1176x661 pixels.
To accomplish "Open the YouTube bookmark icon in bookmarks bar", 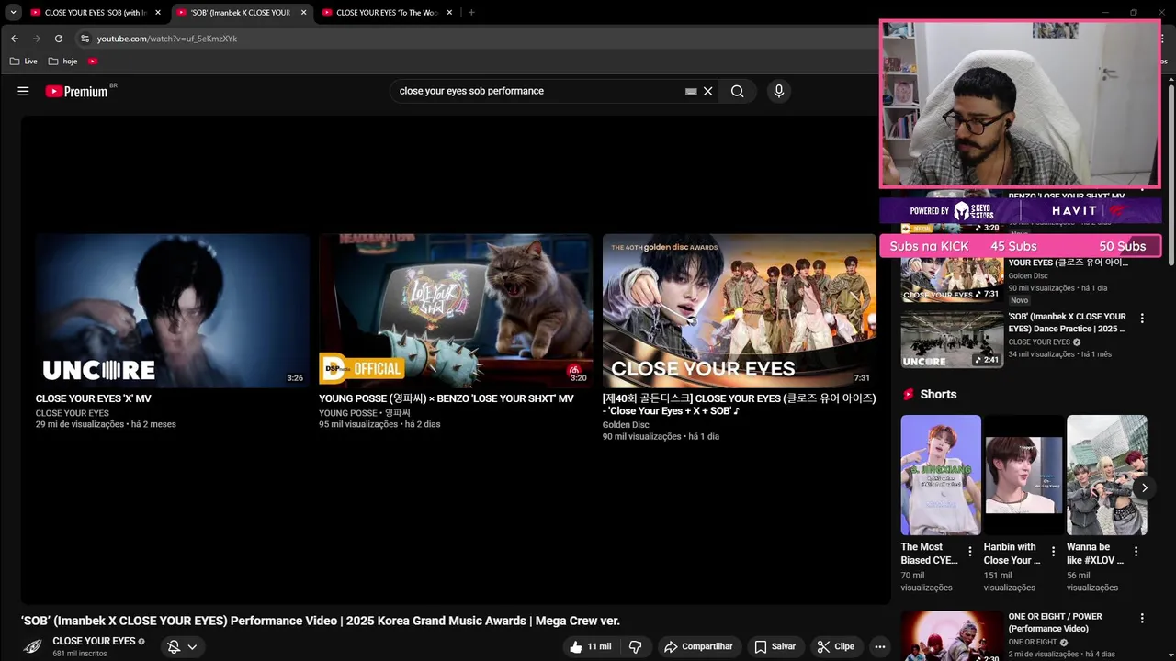I will tap(93, 62).
